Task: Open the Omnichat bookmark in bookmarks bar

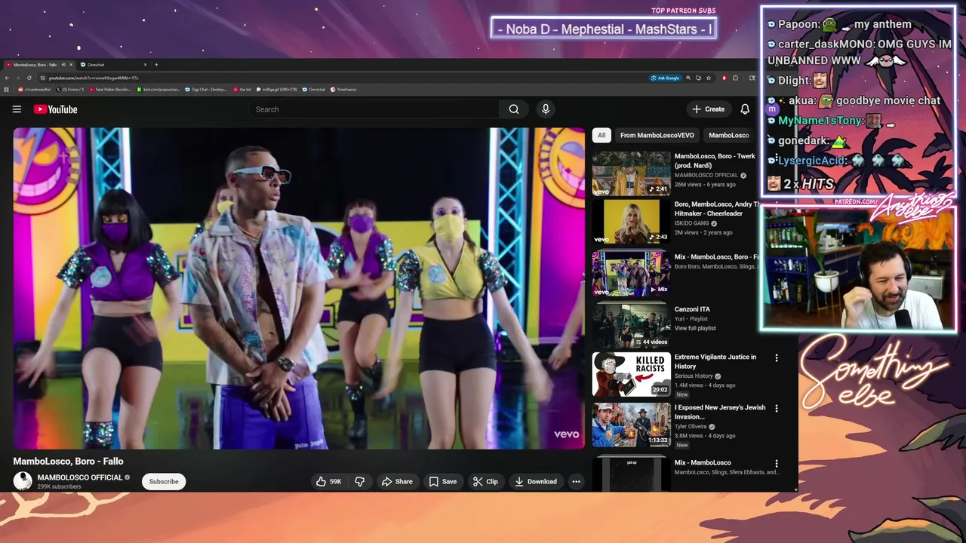Action: pyautogui.click(x=314, y=89)
